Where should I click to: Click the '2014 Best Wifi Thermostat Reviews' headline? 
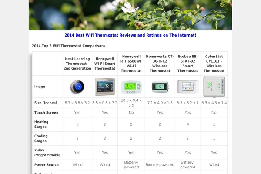tap(130, 35)
